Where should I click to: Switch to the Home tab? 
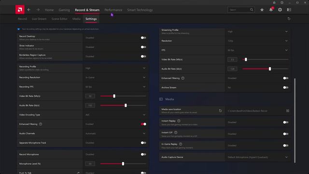coord(49,10)
